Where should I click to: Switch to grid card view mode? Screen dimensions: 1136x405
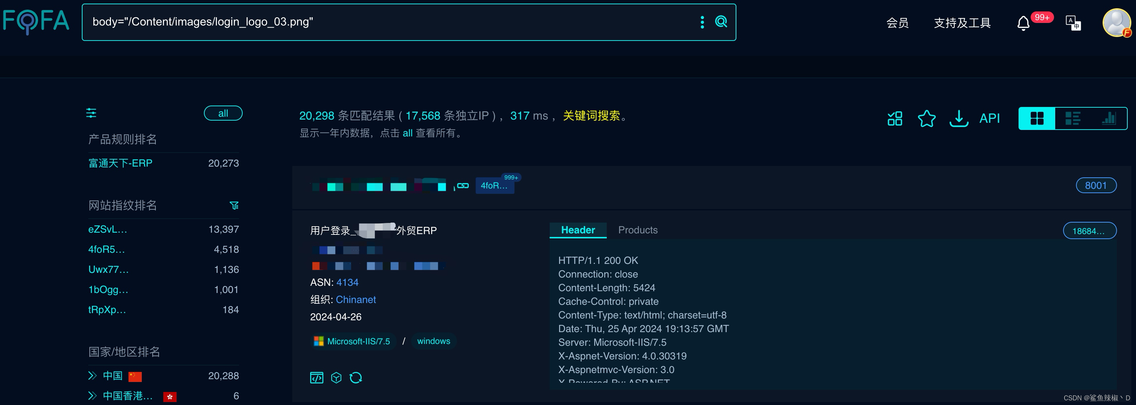[1037, 118]
